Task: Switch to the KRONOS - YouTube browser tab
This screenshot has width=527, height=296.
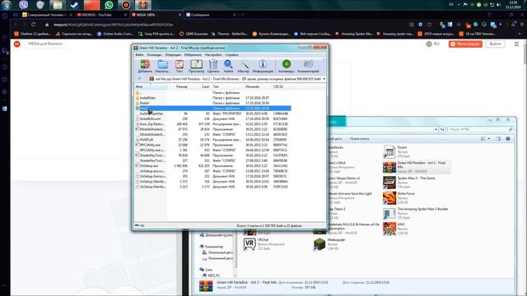Action: 101,15
